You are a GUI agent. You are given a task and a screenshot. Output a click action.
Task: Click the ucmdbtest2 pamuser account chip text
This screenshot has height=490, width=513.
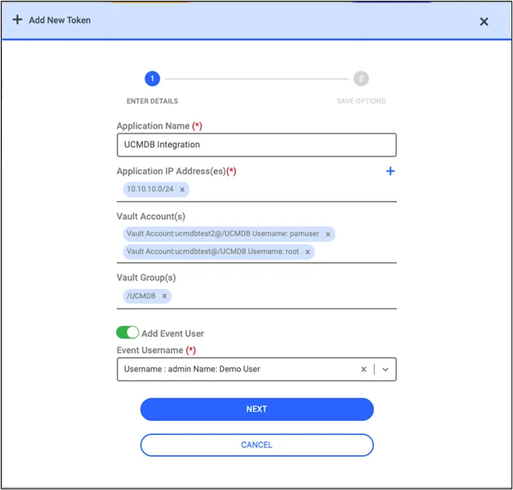(223, 233)
